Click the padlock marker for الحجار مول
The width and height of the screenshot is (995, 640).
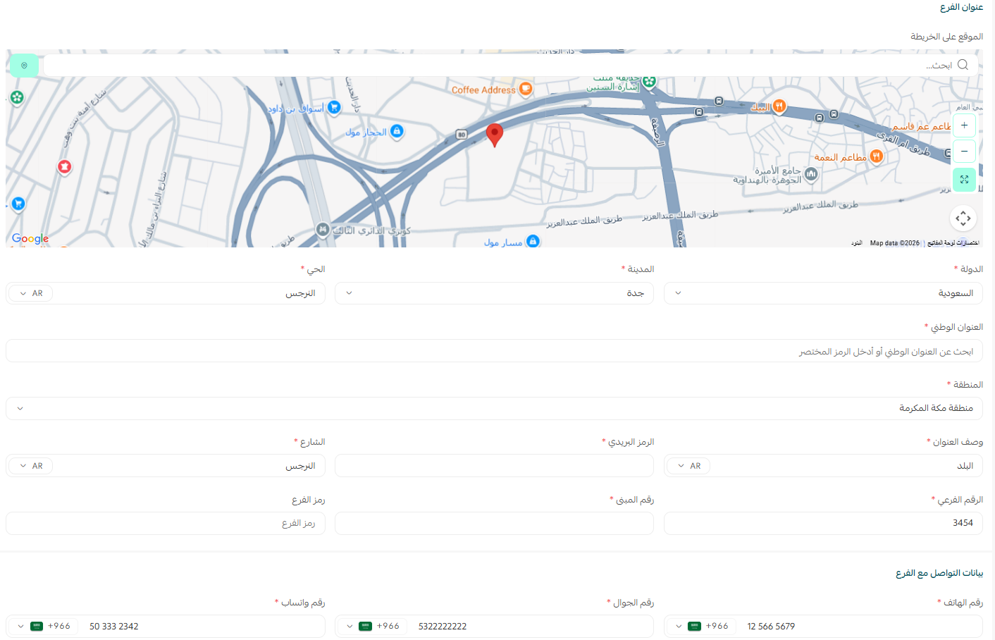[x=398, y=131]
